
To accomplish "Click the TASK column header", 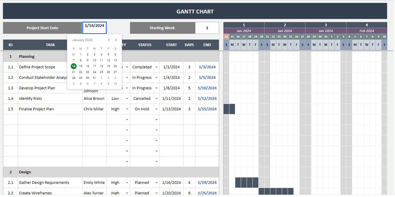I will point(50,45).
